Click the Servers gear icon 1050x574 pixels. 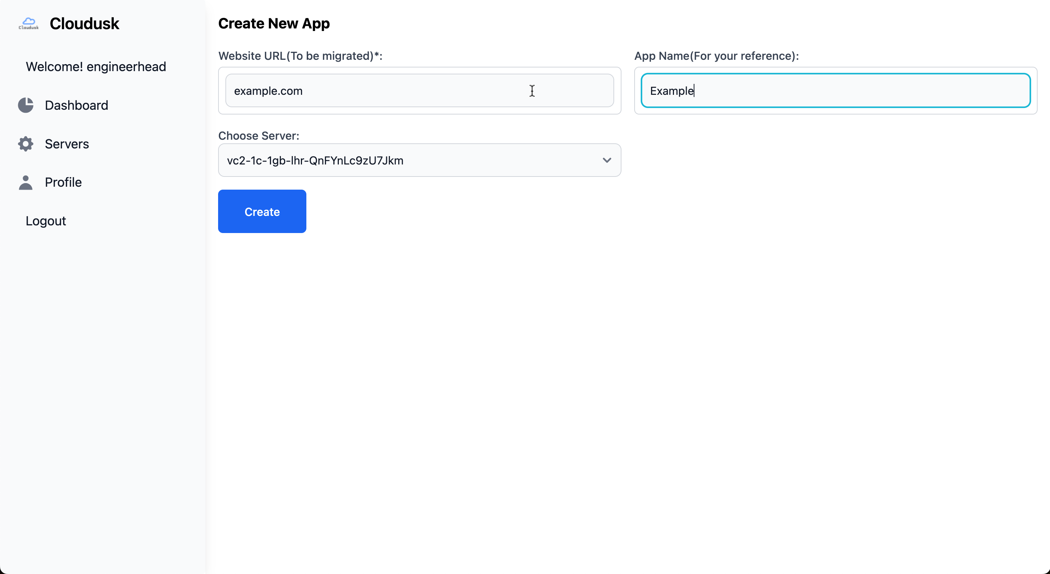(26, 144)
